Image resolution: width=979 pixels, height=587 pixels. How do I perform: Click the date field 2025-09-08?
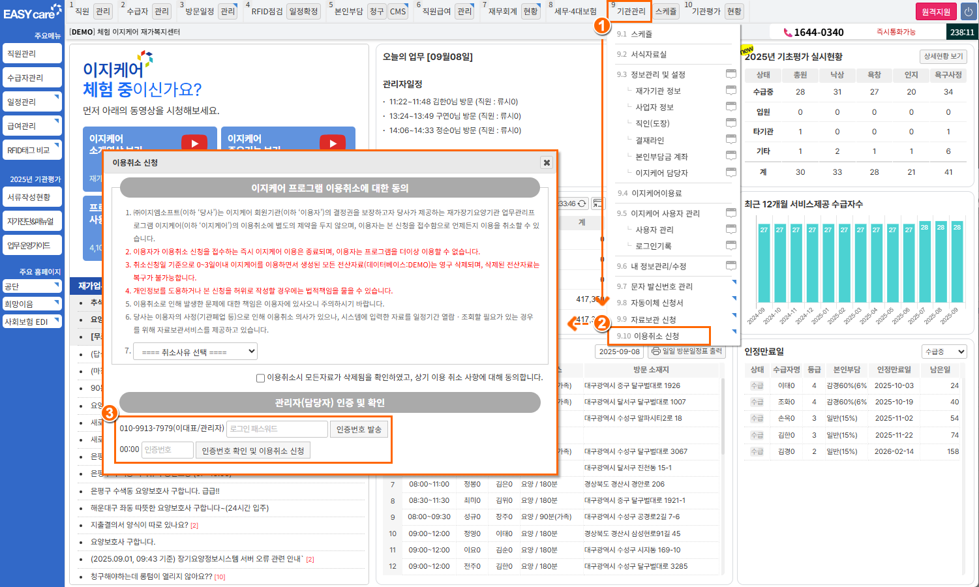620,352
